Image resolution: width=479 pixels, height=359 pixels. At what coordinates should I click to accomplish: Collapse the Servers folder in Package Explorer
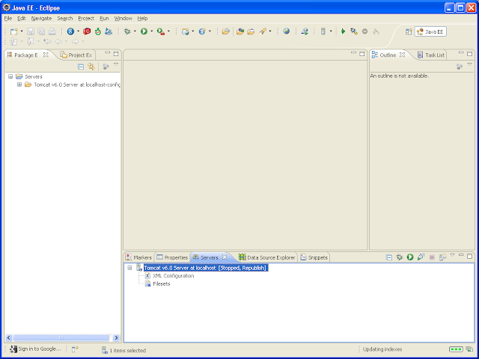click(10, 76)
